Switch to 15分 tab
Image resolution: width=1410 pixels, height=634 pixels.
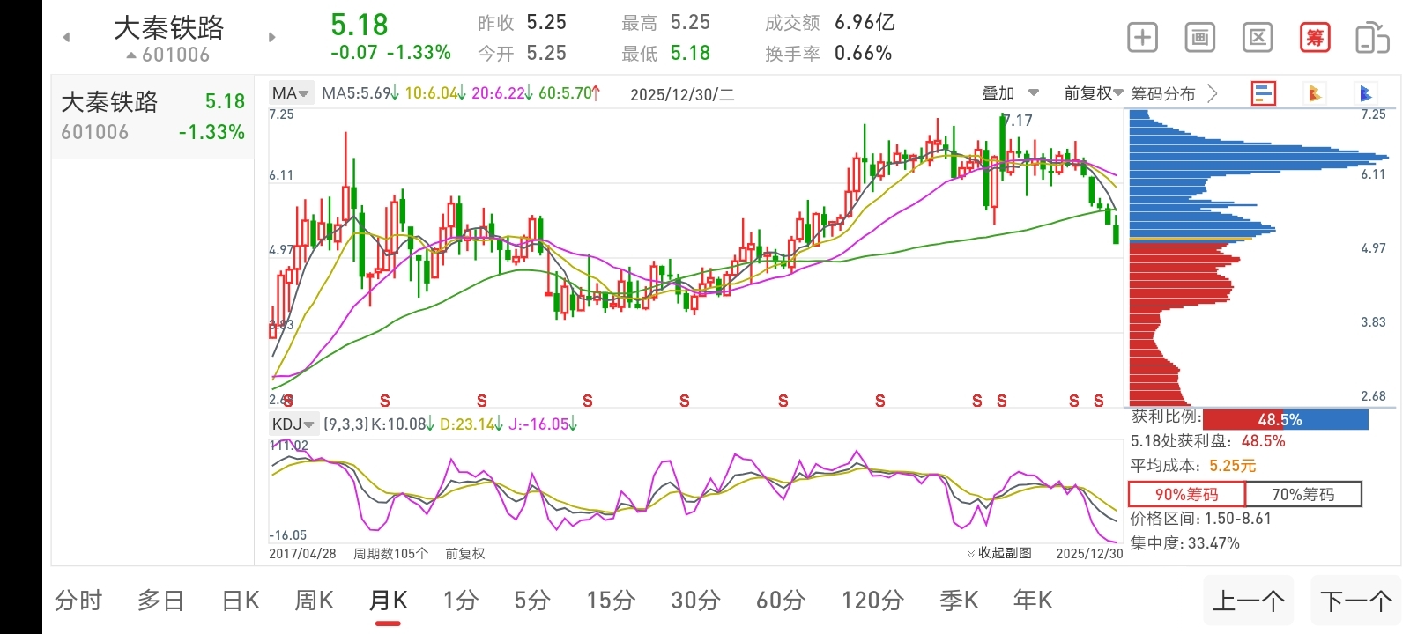(x=611, y=601)
